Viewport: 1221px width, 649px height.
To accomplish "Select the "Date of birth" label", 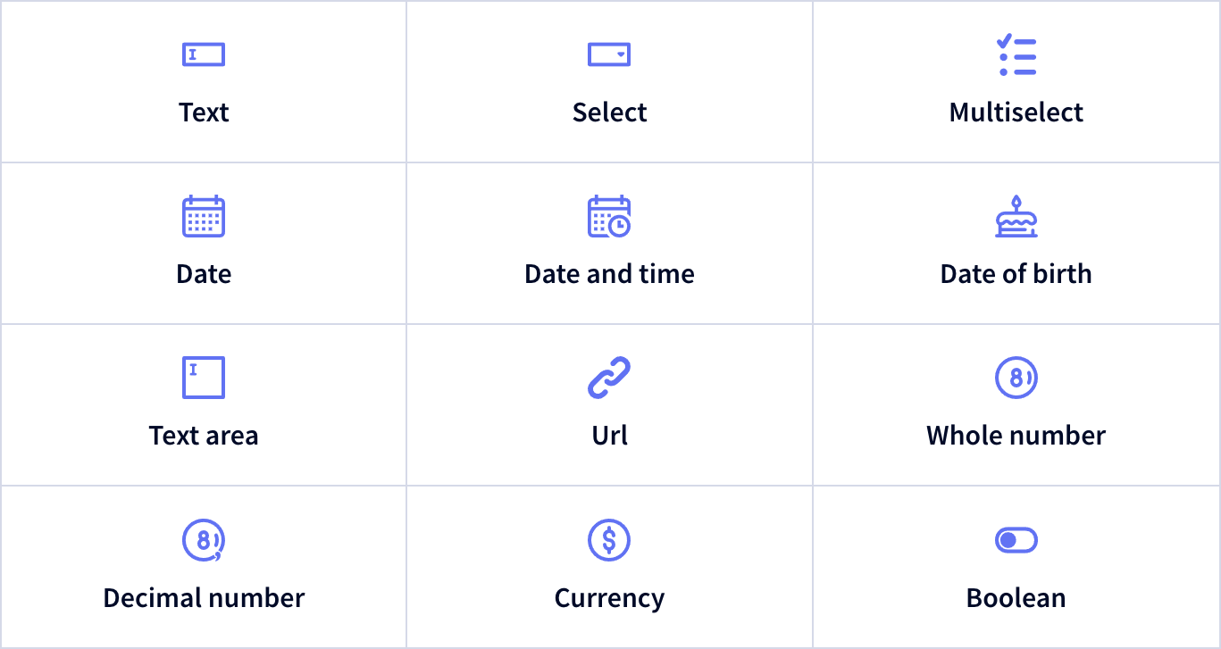I will point(1016,274).
